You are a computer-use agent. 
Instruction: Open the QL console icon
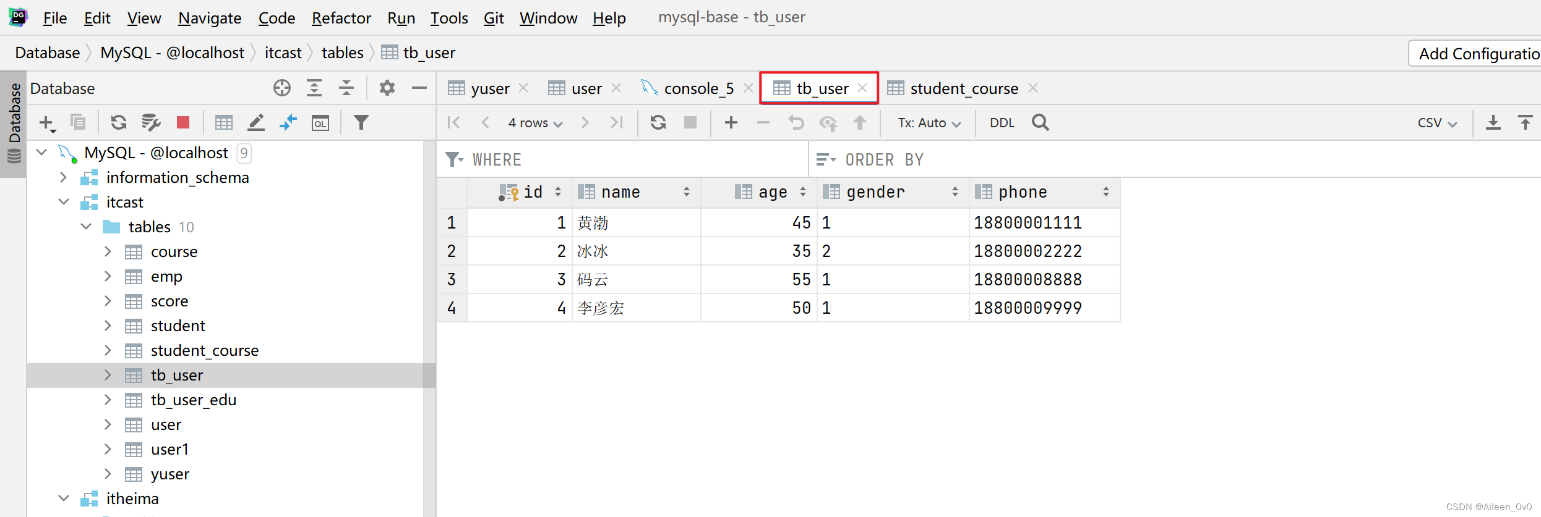click(x=320, y=123)
